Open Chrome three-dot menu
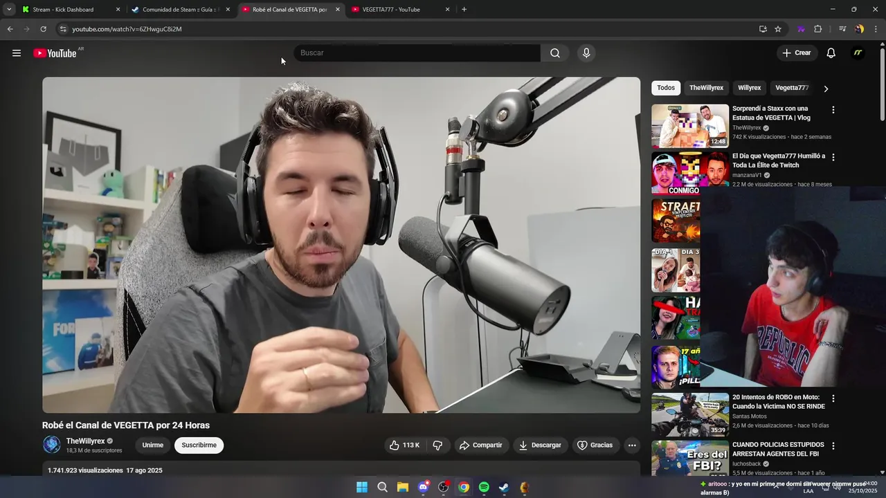 coord(876,29)
